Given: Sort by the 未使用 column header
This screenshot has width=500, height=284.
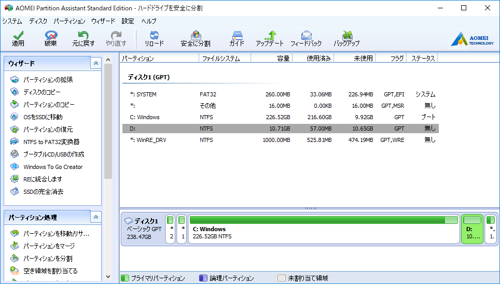Looking at the screenshot, I should pyautogui.click(x=354, y=59).
